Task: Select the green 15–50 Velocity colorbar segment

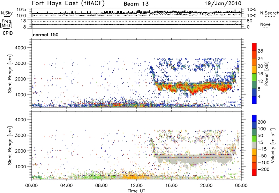Action: click(254, 139)
